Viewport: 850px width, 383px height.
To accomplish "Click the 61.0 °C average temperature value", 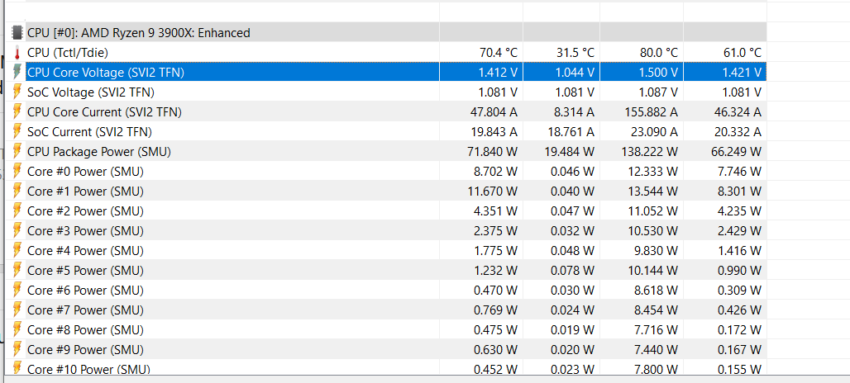I will [x=743, y=53].
